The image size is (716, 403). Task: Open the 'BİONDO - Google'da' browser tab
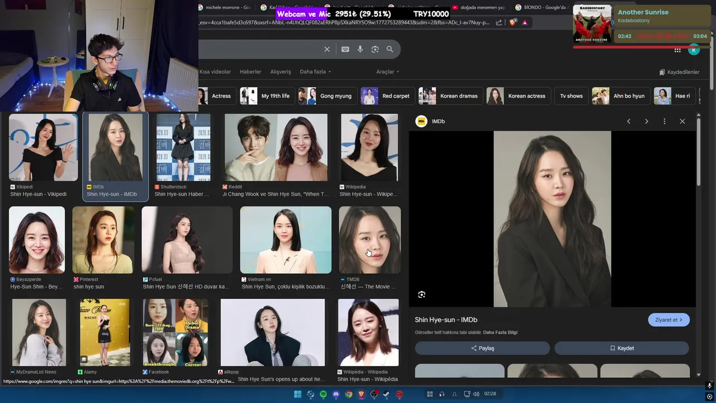[541, 7]
